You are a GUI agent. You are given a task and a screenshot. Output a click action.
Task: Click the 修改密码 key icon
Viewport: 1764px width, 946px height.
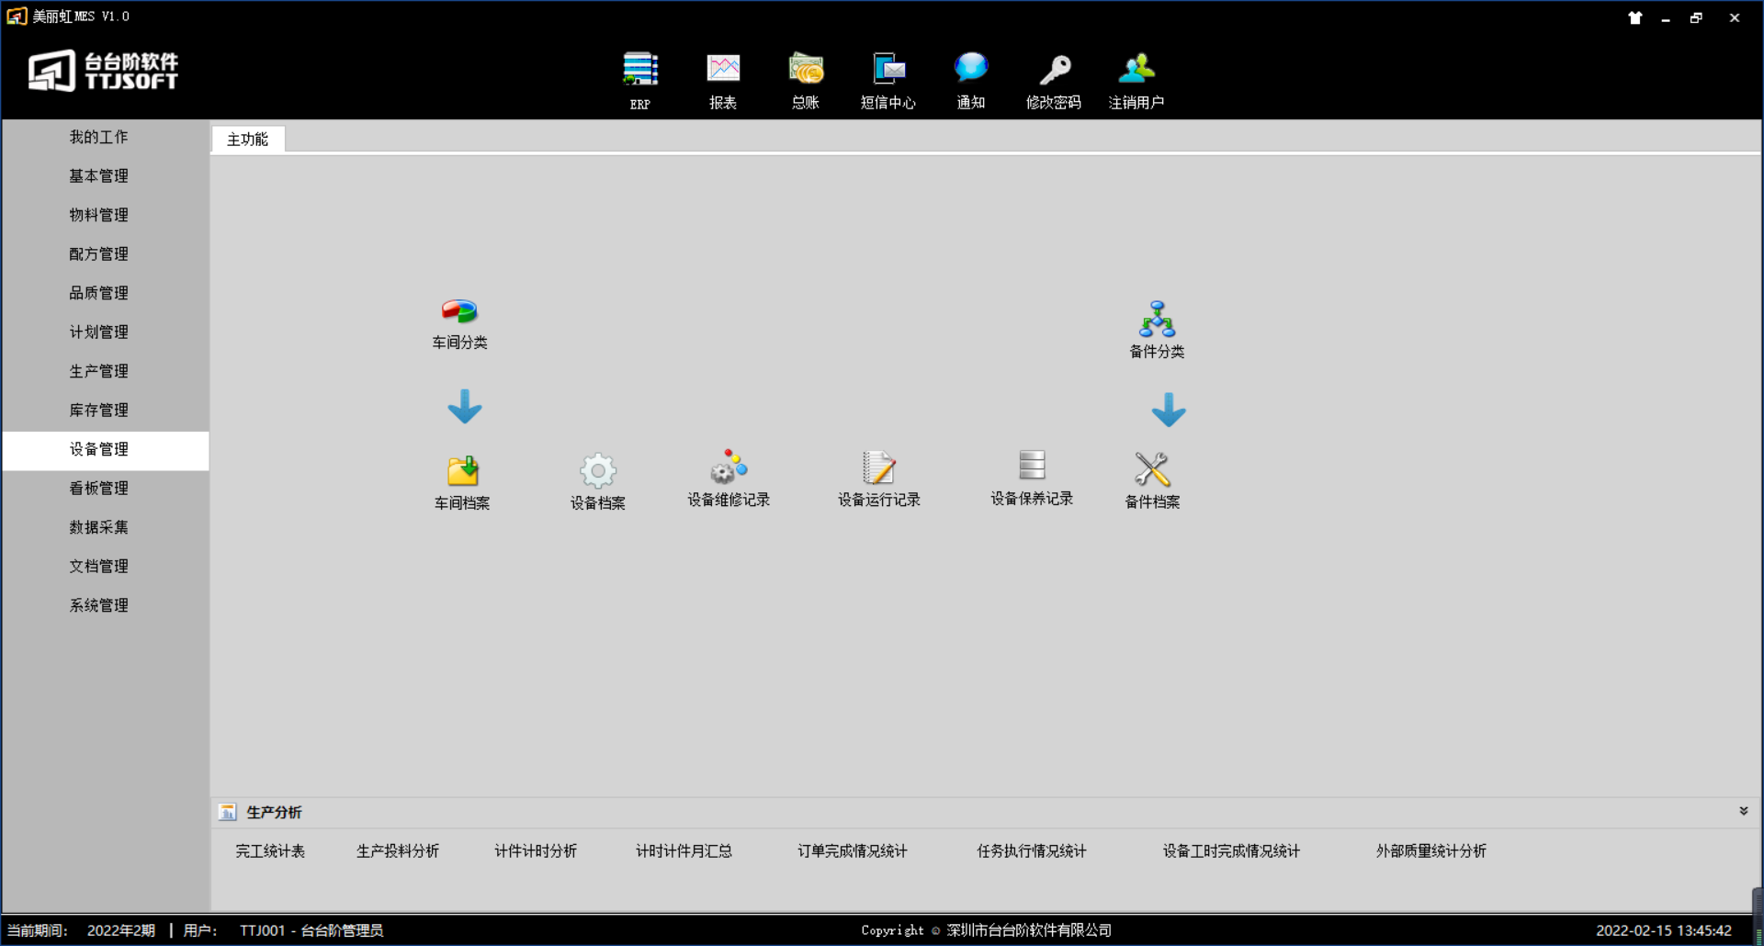1054,70
